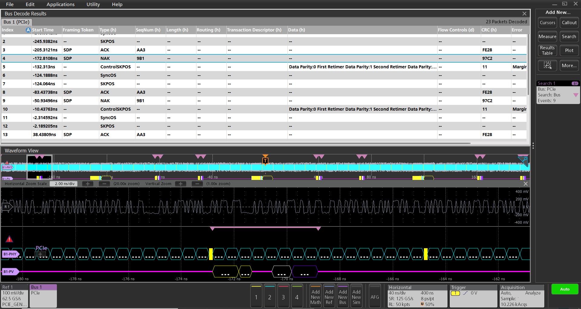Click the decode table horizontal scrollbar
This screenshot has height=309, width=581.
(236, 143)
